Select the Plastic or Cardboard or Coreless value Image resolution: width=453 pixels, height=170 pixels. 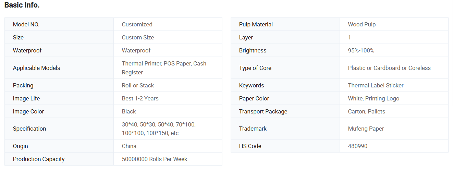coord(389,68)
